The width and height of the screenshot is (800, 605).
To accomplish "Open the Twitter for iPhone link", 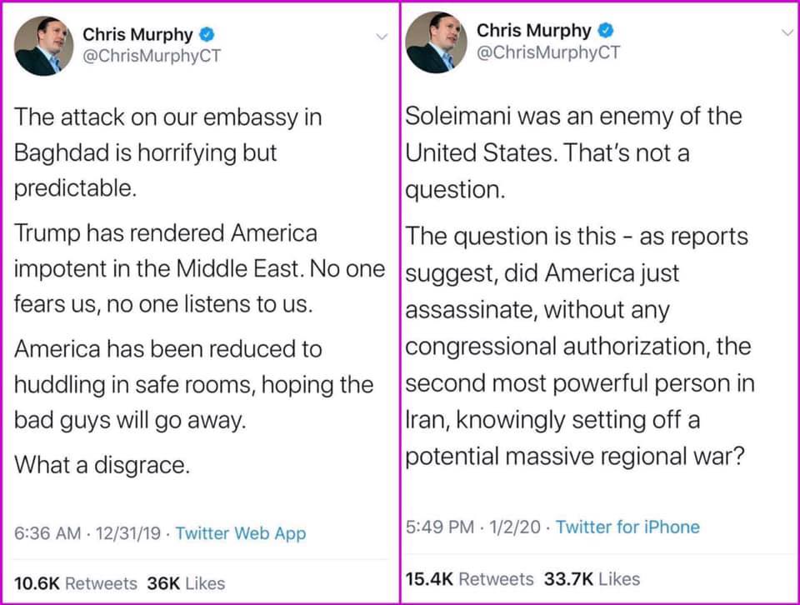I will [x=627, y=527].
